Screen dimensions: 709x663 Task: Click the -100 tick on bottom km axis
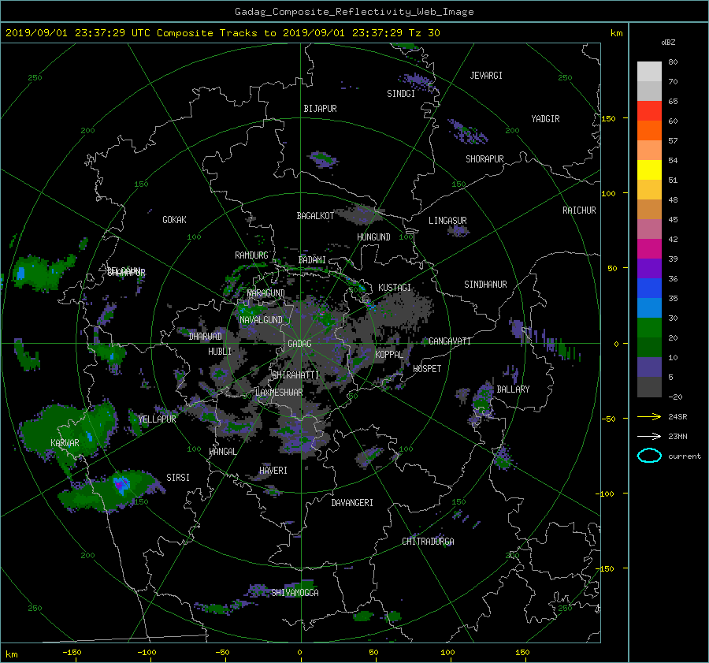tap(147, 652)
